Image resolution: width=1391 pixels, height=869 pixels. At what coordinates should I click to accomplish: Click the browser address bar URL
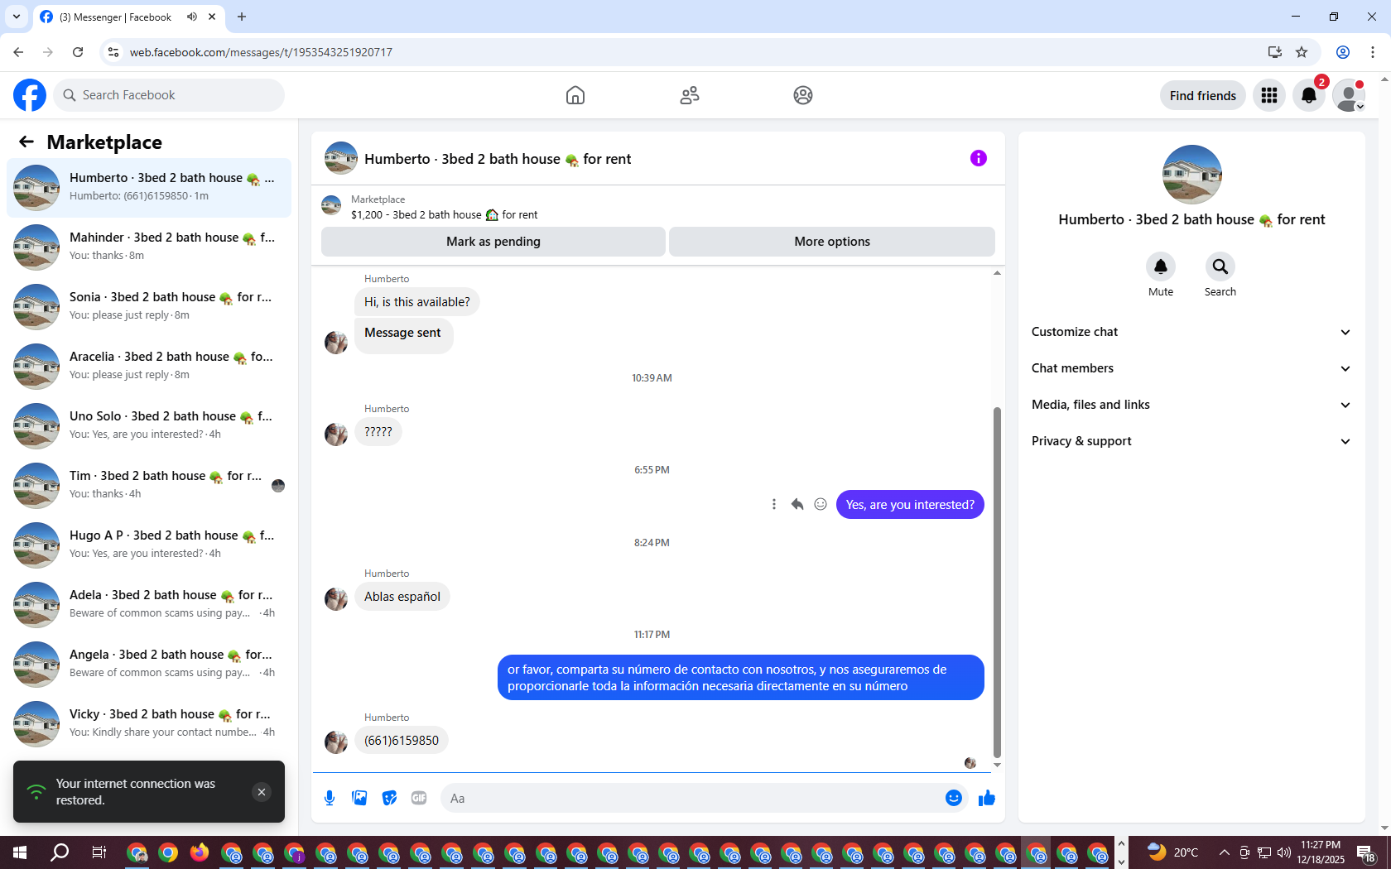point(261,52)
